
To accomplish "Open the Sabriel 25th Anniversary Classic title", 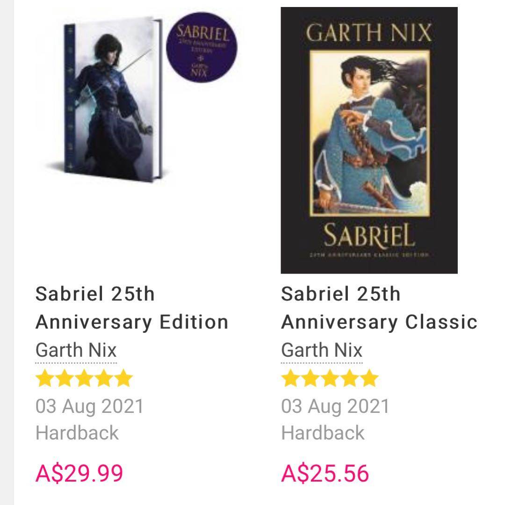I will (x=379, y=308).
